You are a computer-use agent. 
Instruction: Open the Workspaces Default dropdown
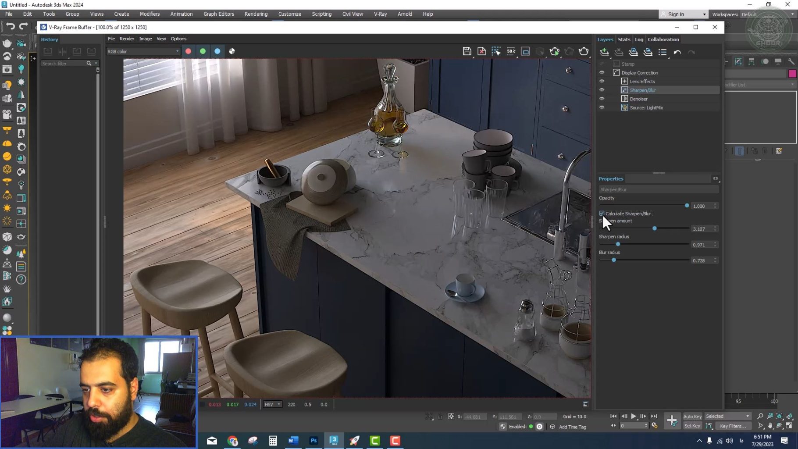point(768,14)
